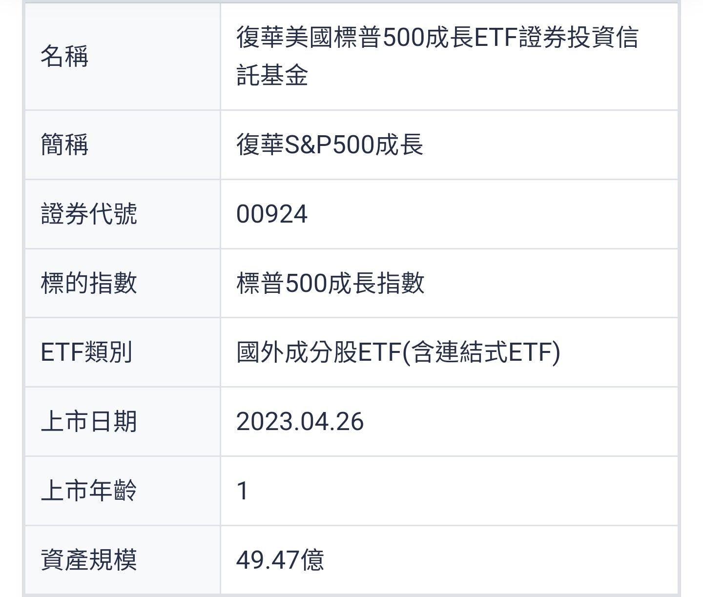Screen dimensions: 703x597
Task: Select 國外成分股ETF(含連結式ETF) category text
Action: (398, 352)
